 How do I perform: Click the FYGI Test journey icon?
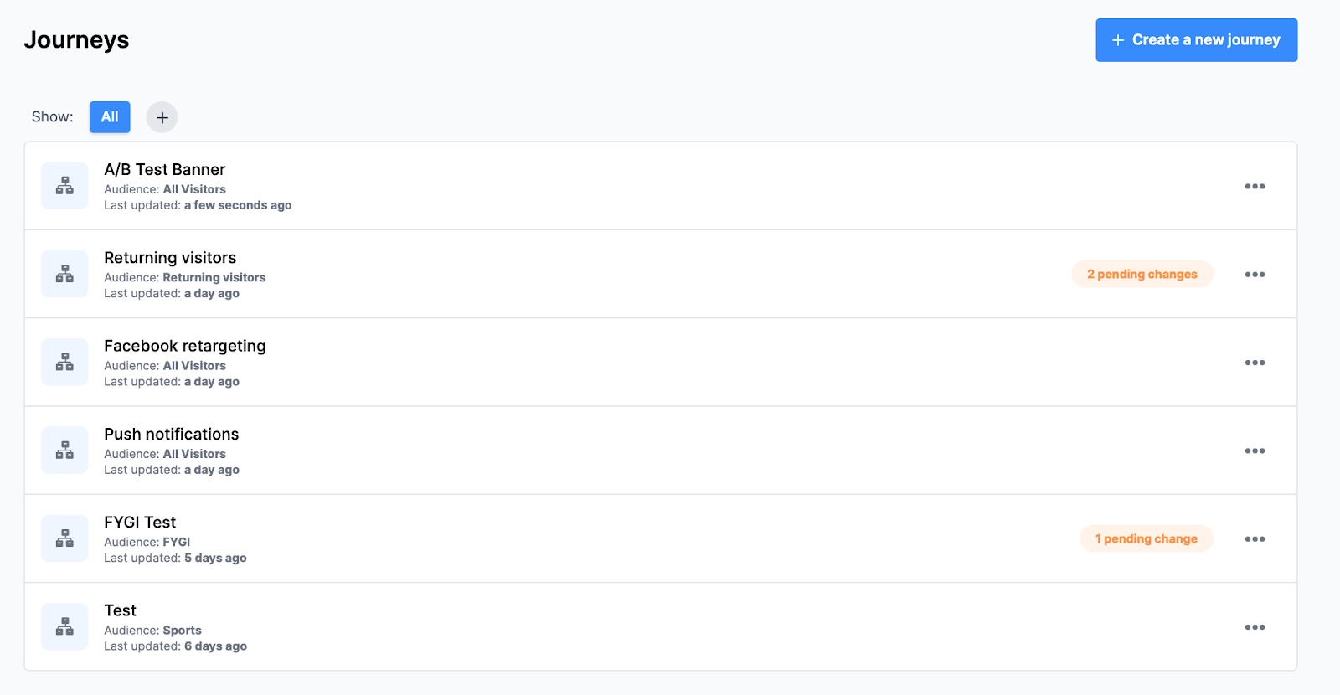point(64,538)
